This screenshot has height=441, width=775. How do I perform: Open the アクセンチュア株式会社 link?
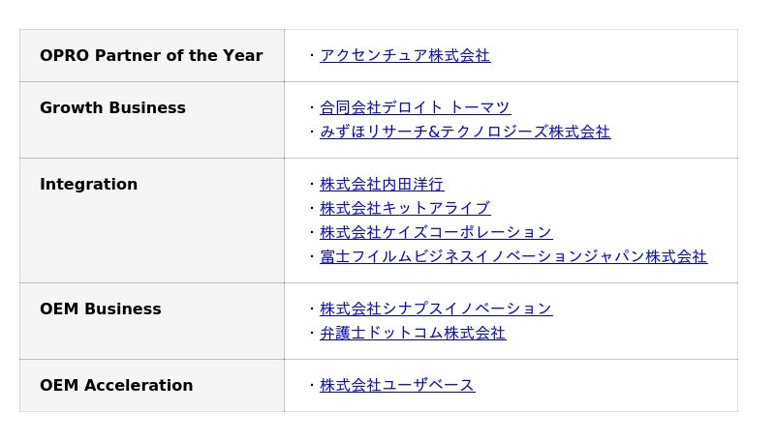point(405,56)
